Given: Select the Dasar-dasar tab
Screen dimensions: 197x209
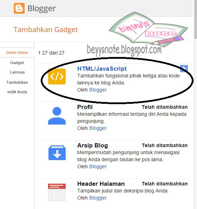Looking at the screenshot, I should [x=17, y=52].
